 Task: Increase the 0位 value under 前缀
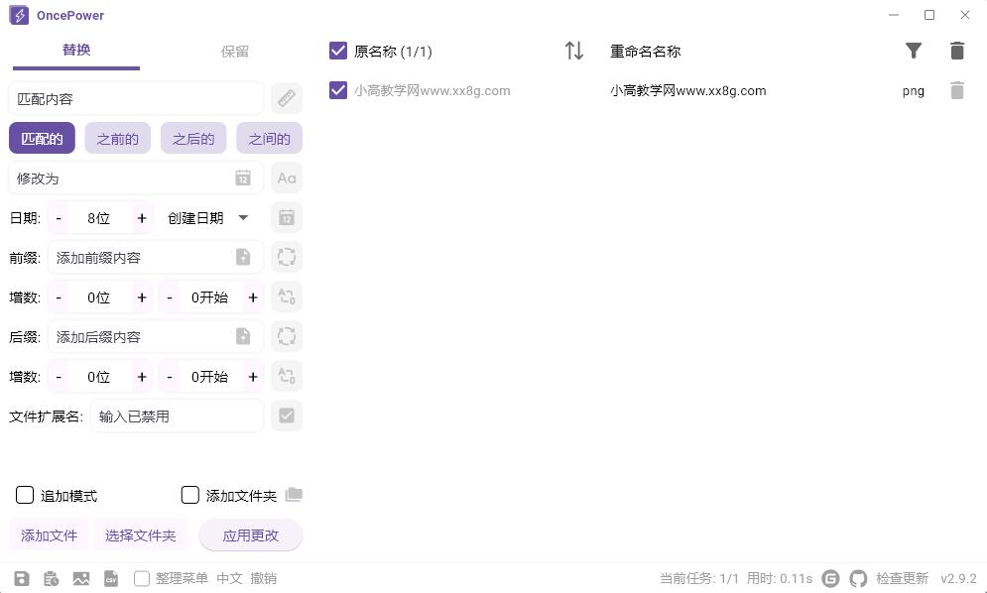142,297
